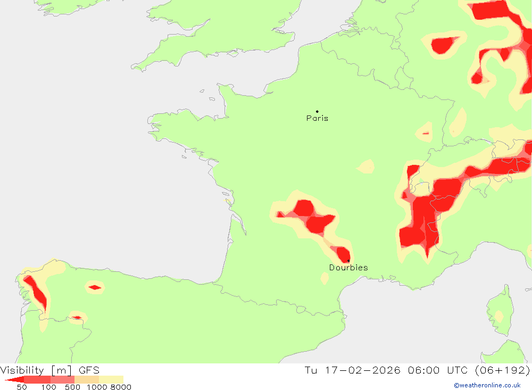Click the Visibility [m] GFS title
This screenshot has width=532, height=390.
[50, 370]
